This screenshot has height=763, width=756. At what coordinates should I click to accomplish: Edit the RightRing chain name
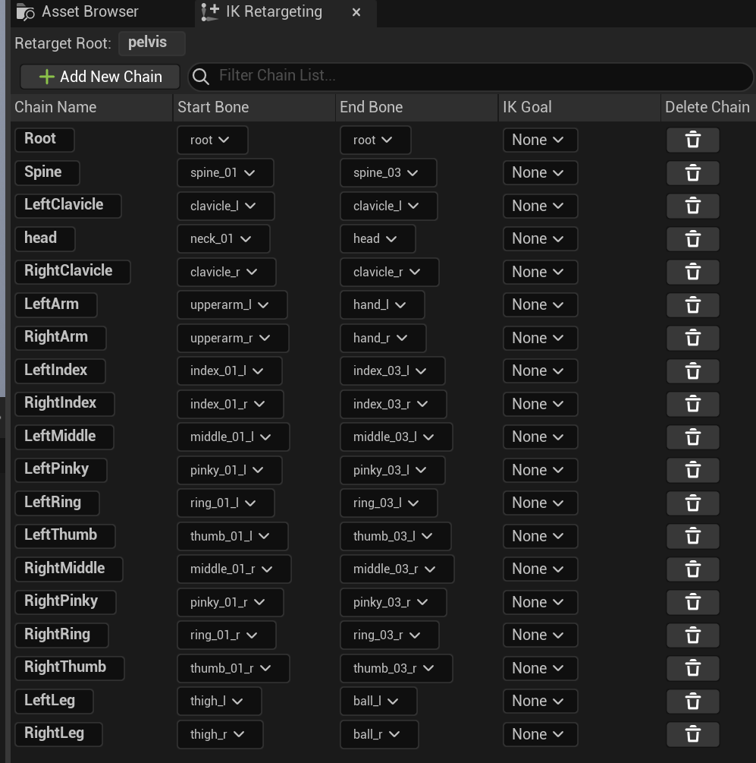(x=61, y=635)
